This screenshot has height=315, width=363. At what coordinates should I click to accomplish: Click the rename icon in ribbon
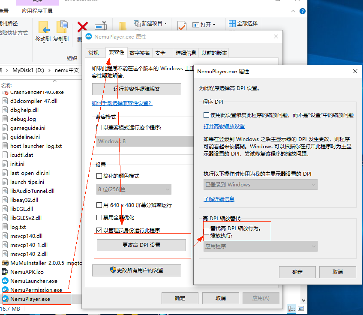101,26
